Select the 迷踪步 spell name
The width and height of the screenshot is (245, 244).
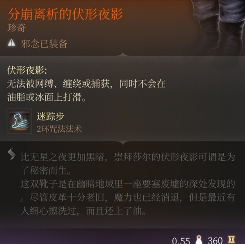point(51,117)
